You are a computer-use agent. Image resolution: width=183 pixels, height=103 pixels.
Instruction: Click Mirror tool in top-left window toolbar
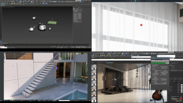47,2
